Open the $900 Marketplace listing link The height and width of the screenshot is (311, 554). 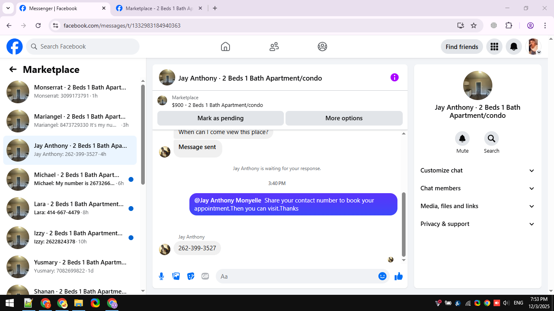coord(217,105)
